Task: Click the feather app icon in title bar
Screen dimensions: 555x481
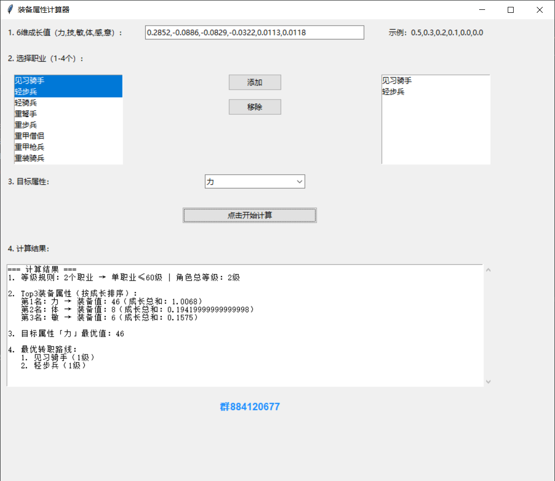Action: click(9, 10)
